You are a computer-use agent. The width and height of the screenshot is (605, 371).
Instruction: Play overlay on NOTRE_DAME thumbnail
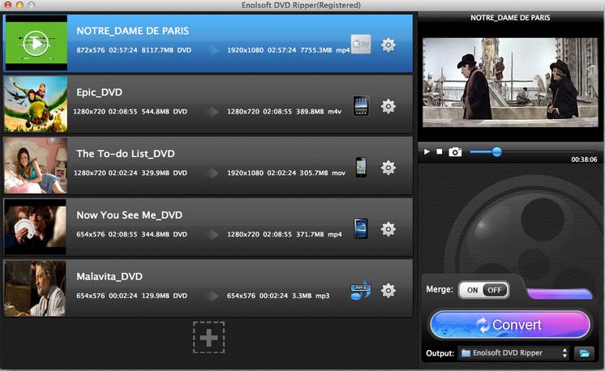(x=36, y=43)
